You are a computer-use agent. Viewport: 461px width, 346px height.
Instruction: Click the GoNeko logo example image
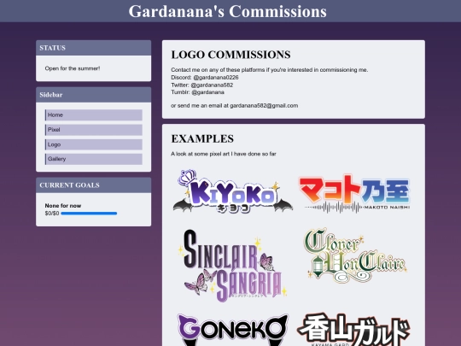[233, 330]
